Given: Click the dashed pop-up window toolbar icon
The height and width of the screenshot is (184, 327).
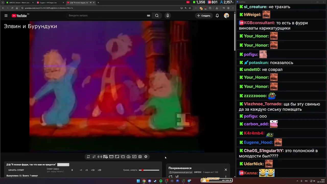Looking at the screenshot, I should (123, 157).
